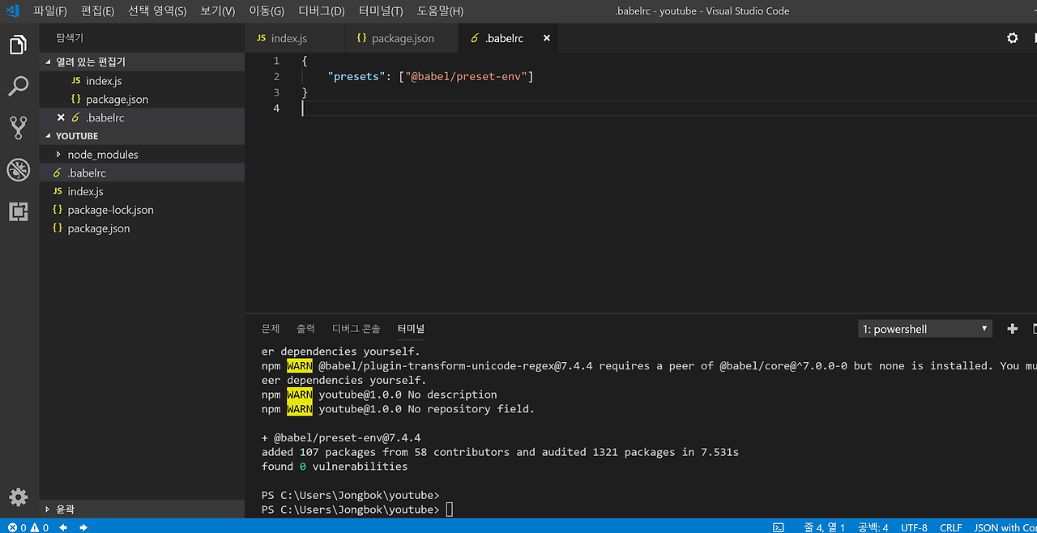Open package.json in YOUTUBE folder tree
This screenshot has width=1037, height=533.
(x=142, y=228)
